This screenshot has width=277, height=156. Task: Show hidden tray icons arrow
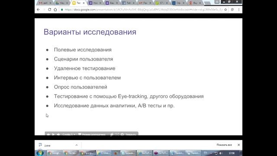[211, 153]
